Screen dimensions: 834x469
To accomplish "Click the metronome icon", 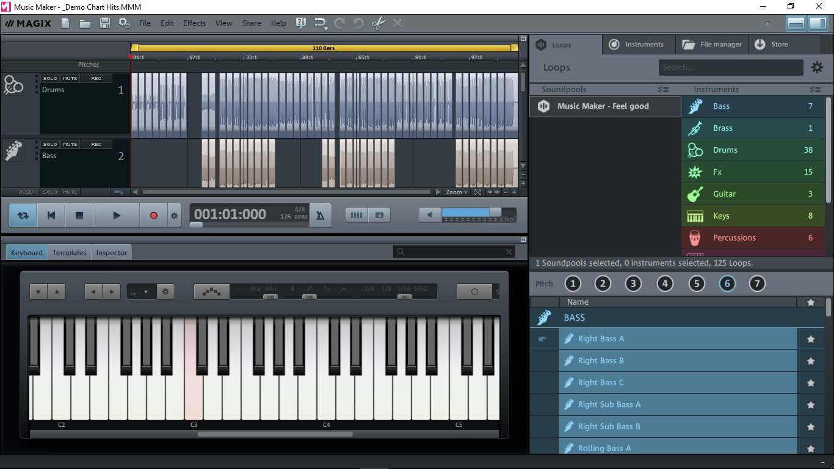I will tap(321, 216).
